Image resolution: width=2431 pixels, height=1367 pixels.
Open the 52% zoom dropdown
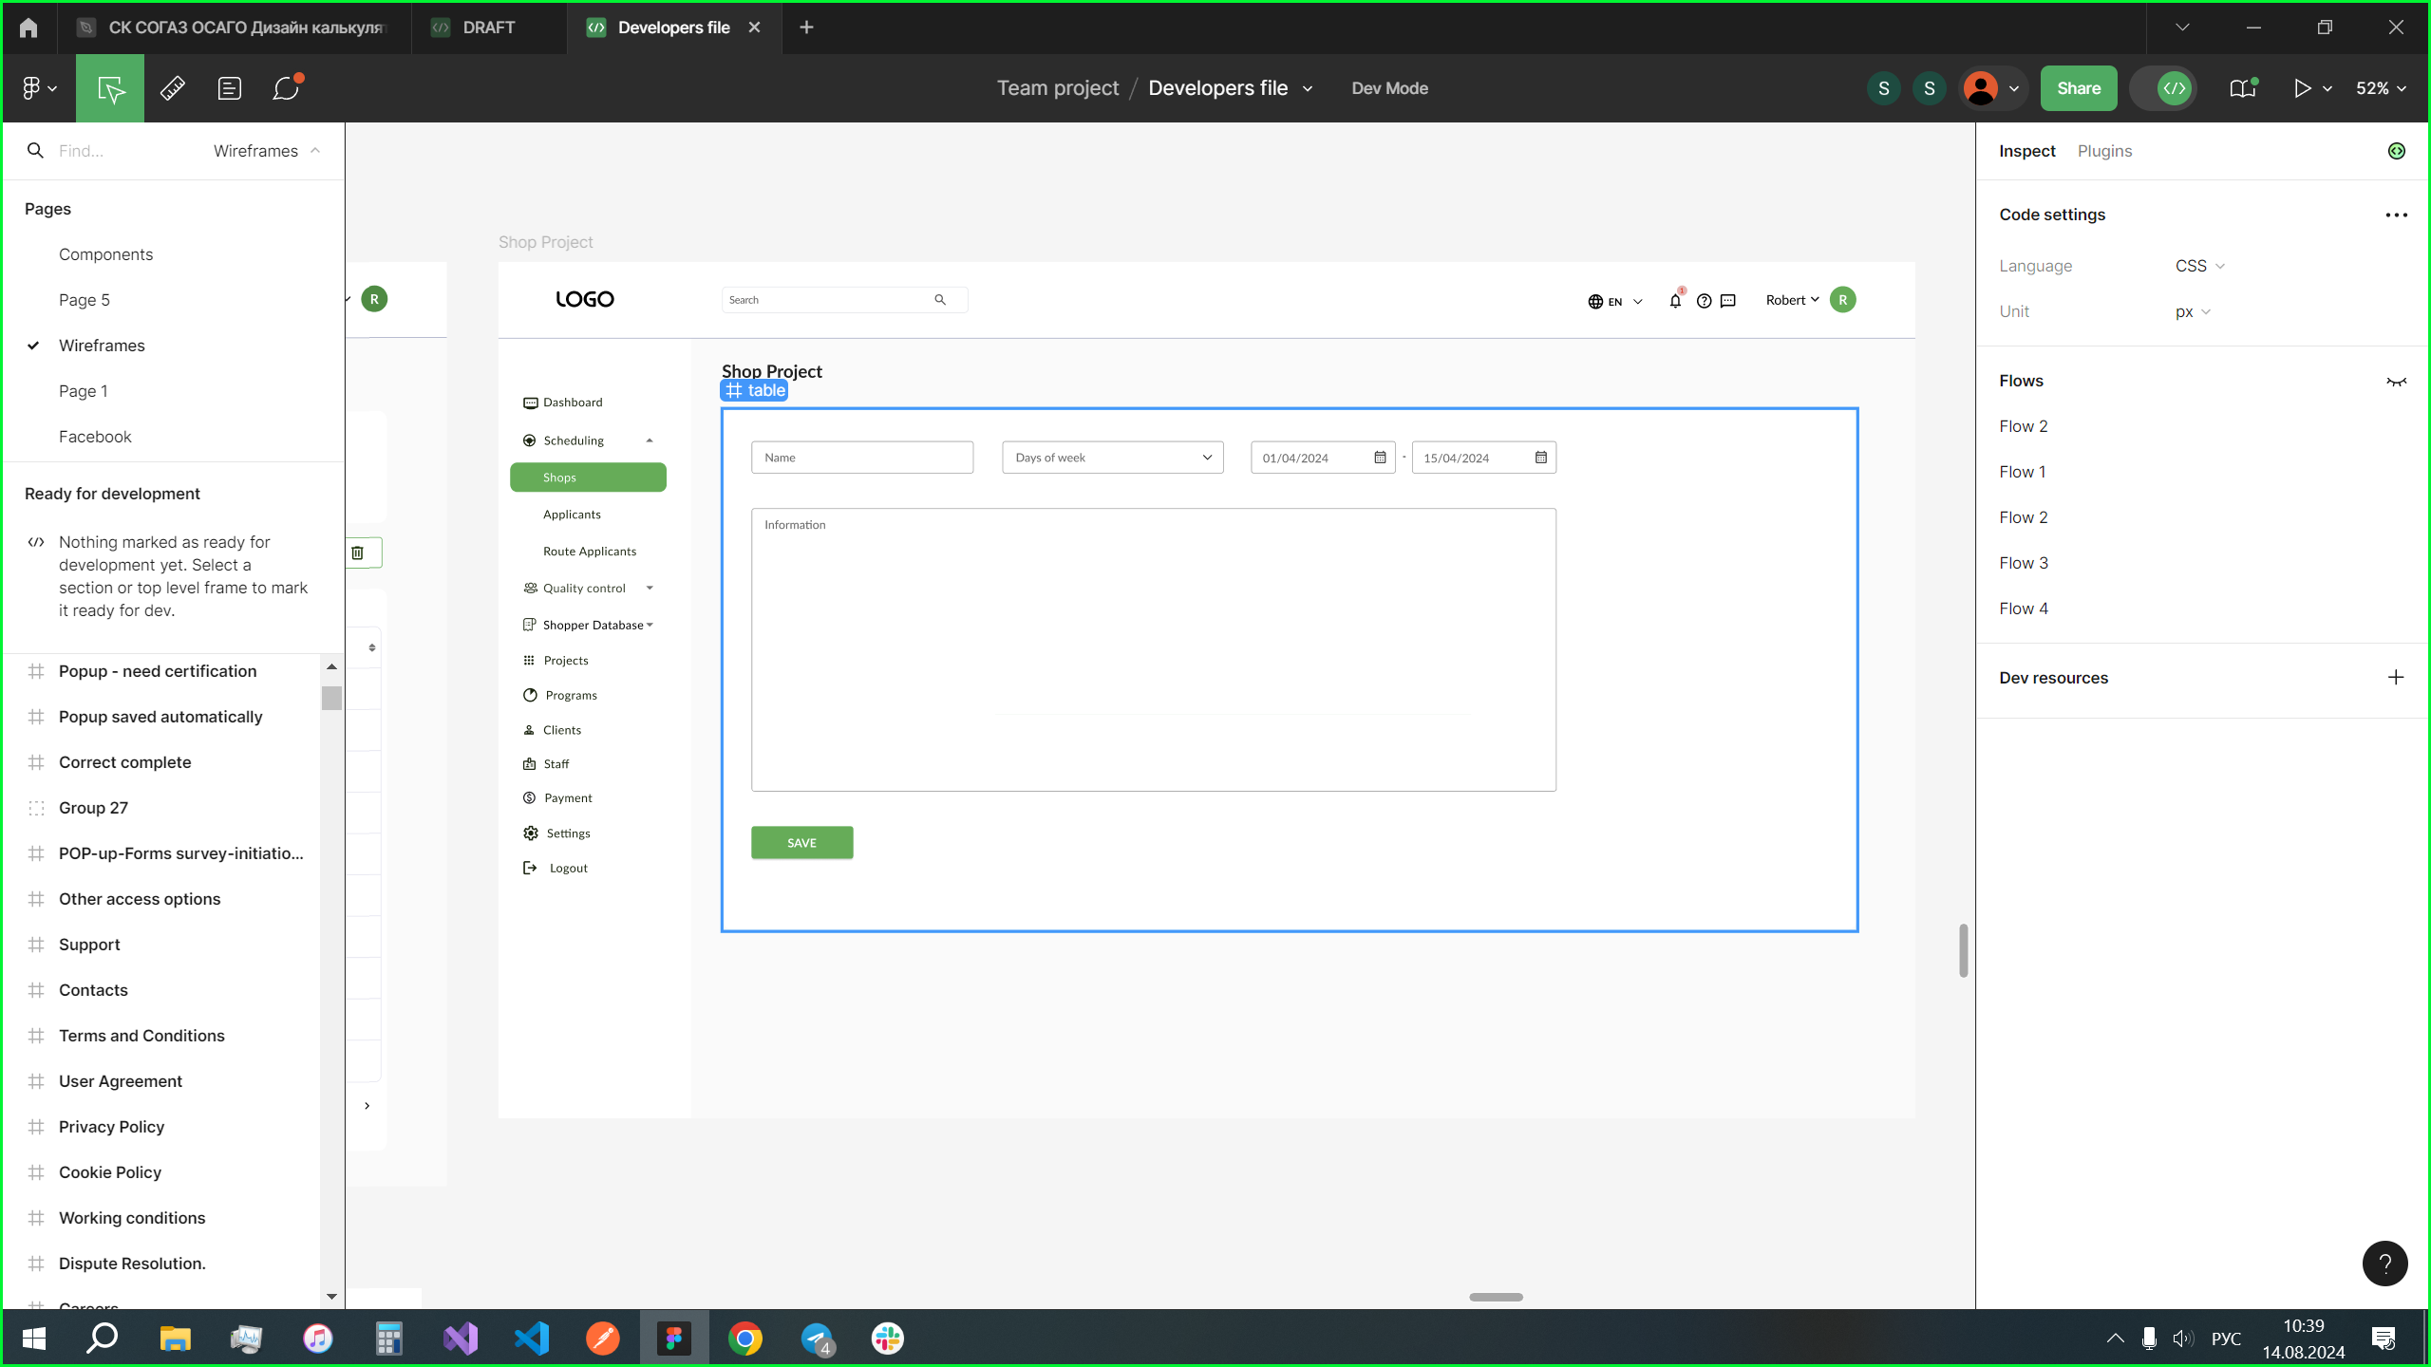(2381, 88)
